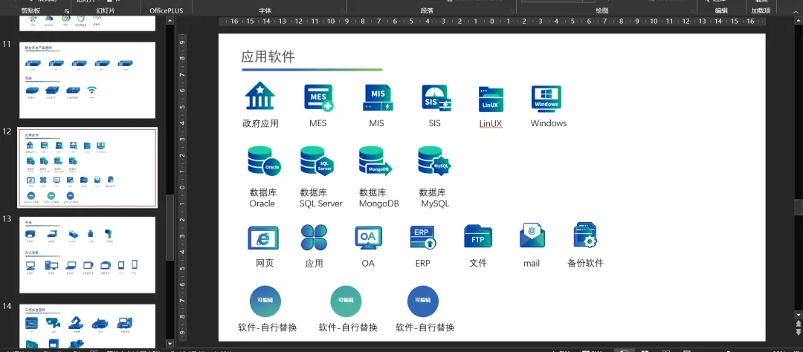Select the mail envelope icon
Image resolution: width=803 pixels, height=352 pixels.
(x=532, y=235)
